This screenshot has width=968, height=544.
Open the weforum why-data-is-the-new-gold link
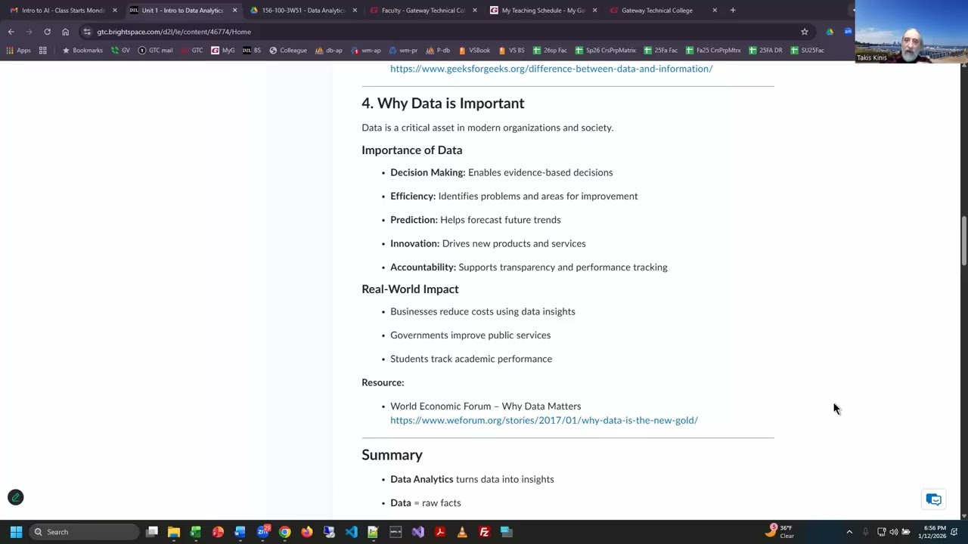(x=544, y=420)
